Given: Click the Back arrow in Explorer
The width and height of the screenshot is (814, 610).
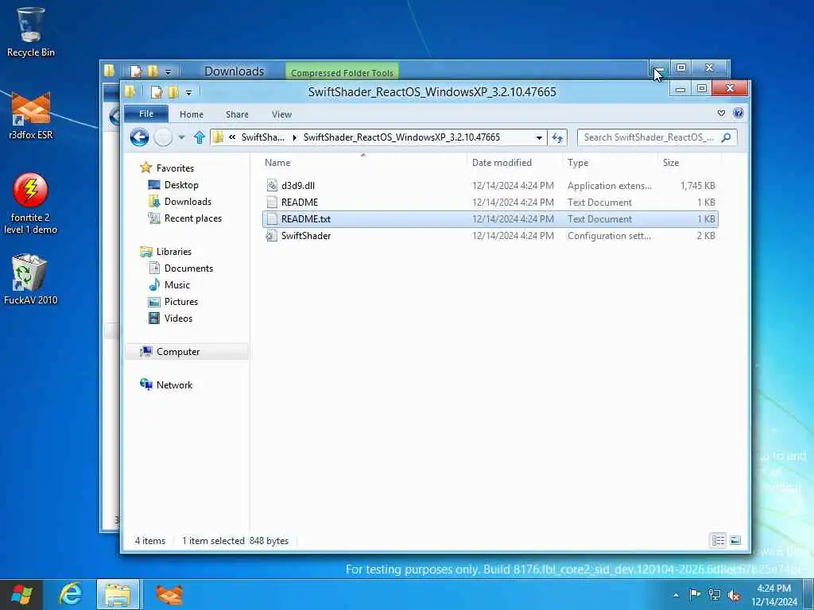Looking at the screenshot, I should pos(139,137).
